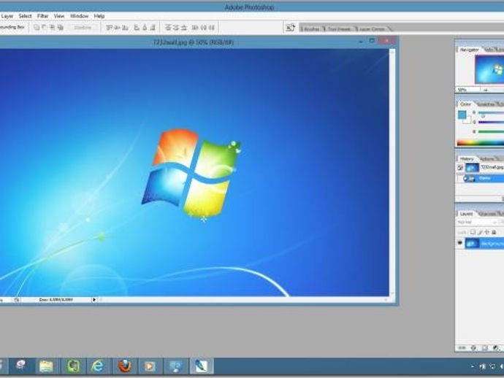
Task: Open the Brushes tab in palette well
Action: click(311, 29)
